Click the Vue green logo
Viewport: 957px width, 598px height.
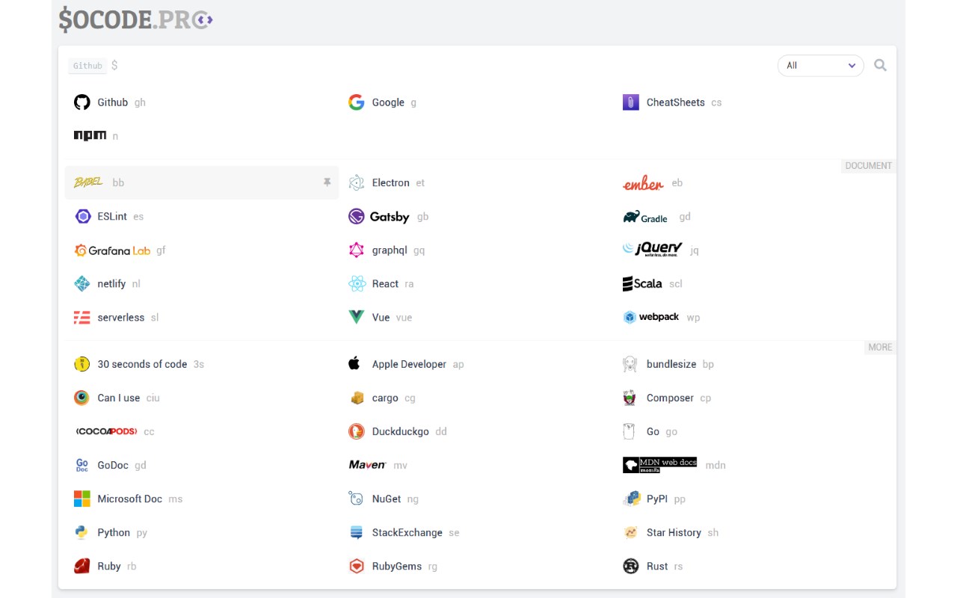[357, 318]
